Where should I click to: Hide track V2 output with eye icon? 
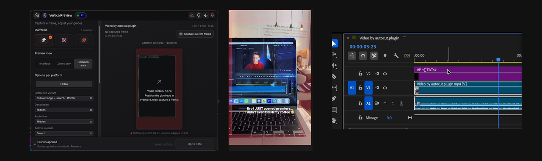(385, 74)
